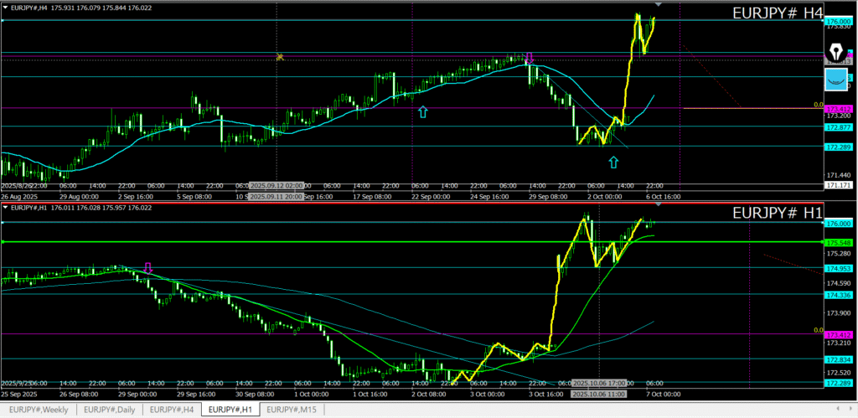This screenshot has height=418, width=858.
Task: Click the H1 chart shift triangle marker
Action: [658, 204]
